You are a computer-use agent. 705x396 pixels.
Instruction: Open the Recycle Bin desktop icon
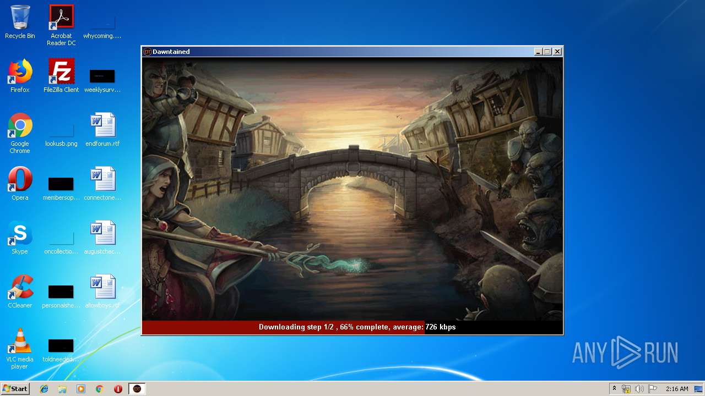click(20, 22)
